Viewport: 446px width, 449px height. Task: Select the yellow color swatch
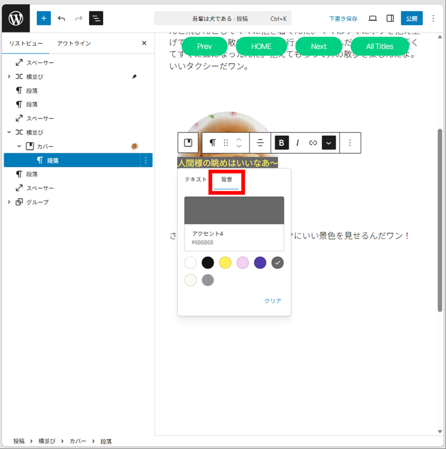[x=225, y=263]
